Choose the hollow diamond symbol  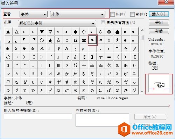pos(84,32)
